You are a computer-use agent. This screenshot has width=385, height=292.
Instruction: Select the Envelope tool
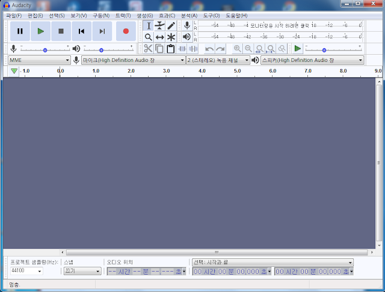tap(159, 25)
